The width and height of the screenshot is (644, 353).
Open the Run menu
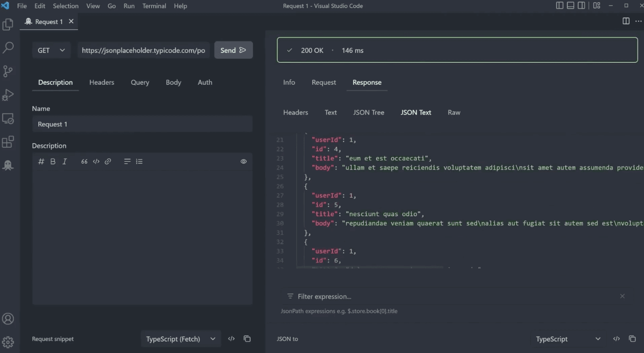click(129, 6)
